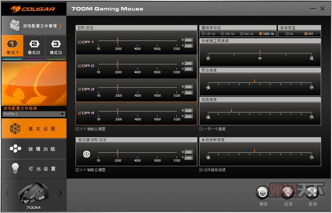Click the apply (应用) download-arrow button
The height and width of the screenshot is (213, 332).
(x=288, y=193)
